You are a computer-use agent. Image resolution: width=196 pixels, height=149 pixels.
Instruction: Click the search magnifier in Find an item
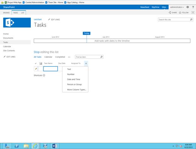click(102, 57)
